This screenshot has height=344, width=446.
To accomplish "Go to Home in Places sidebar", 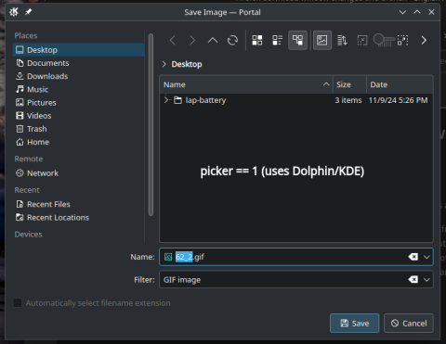I will [x=78, y=142].
